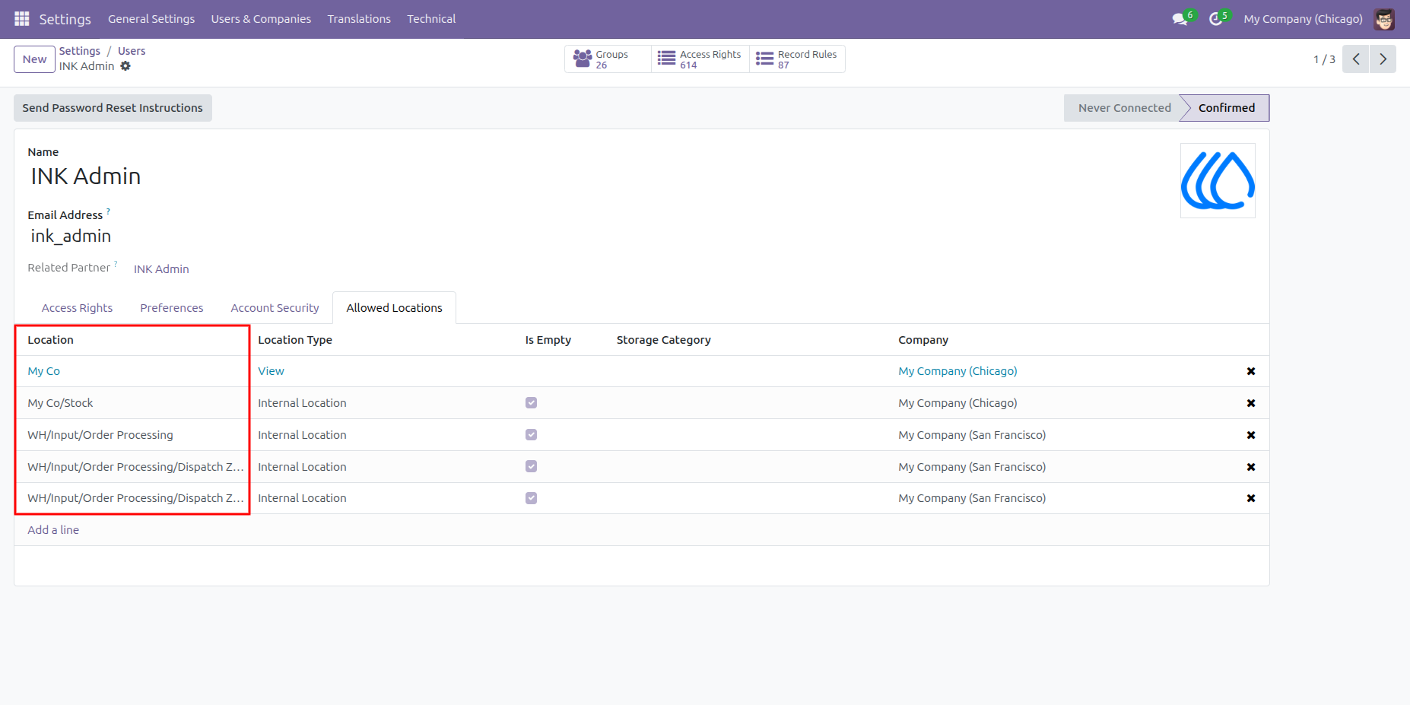This screenshot has width=1410, height=705.
Task: Open the gear actions menu beside INK Admin
Action: click(125, 66)
